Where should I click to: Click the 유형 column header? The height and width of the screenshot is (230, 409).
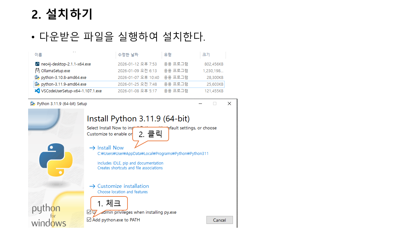coord(168,55)
